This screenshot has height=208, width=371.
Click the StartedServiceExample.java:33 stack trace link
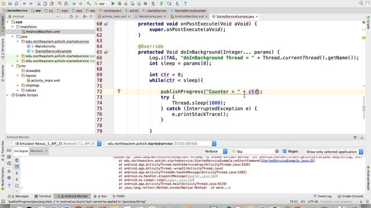pos(288,161)
